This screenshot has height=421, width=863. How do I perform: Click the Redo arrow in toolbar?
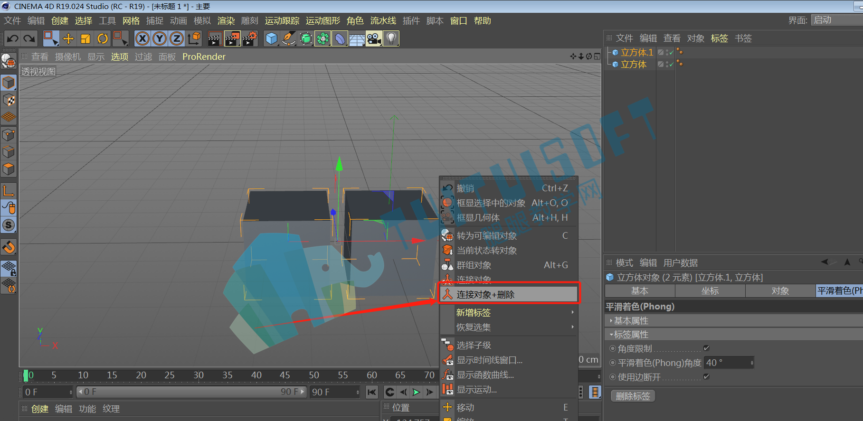tap(29, 38)
